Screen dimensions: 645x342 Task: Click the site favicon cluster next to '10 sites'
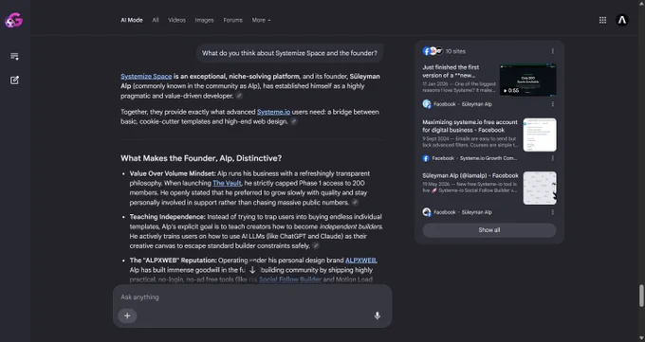(433, 51)
